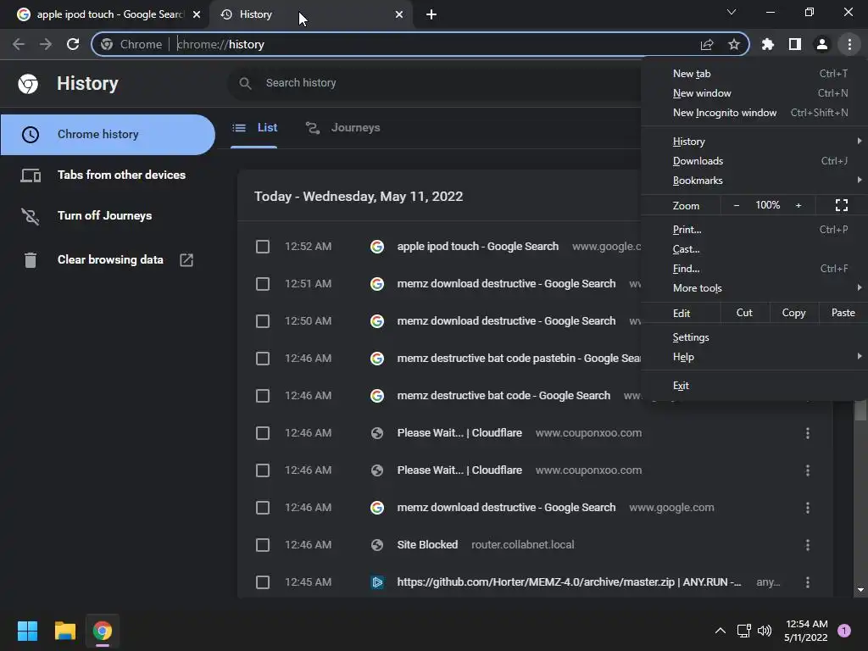The image size is (868, 651).
Task: Click the Share this page icon
Action: pos(707,44)
